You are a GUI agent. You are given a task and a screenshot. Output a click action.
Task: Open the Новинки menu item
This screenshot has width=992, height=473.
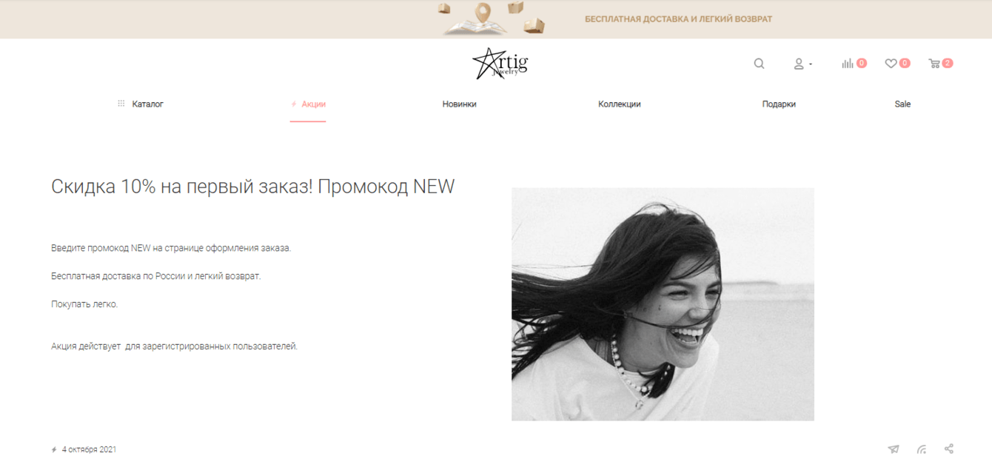tap(459, 104)
